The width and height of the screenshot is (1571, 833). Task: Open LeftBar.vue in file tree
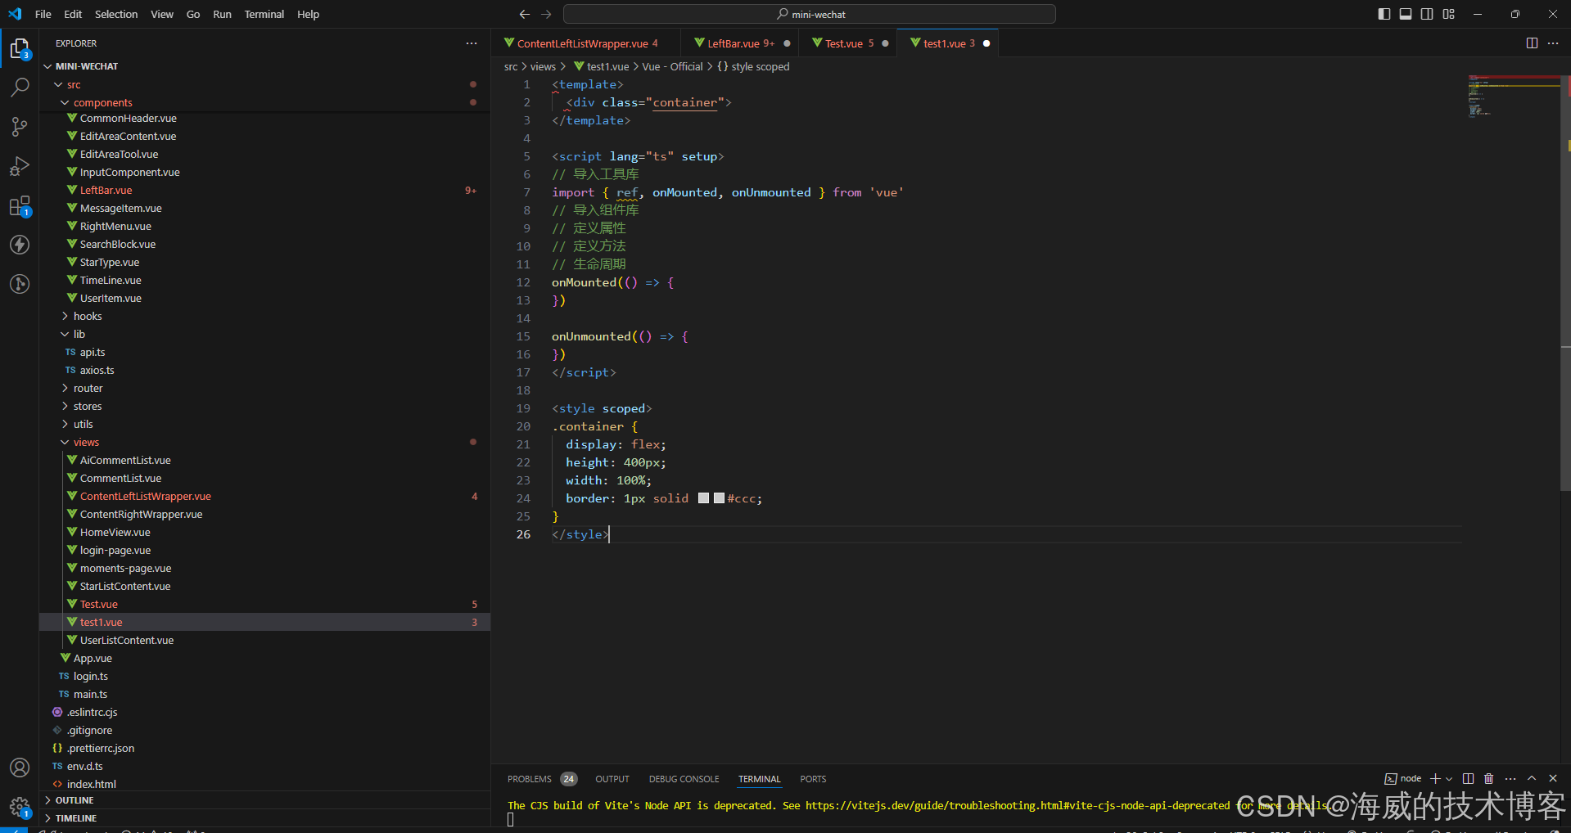264,190
